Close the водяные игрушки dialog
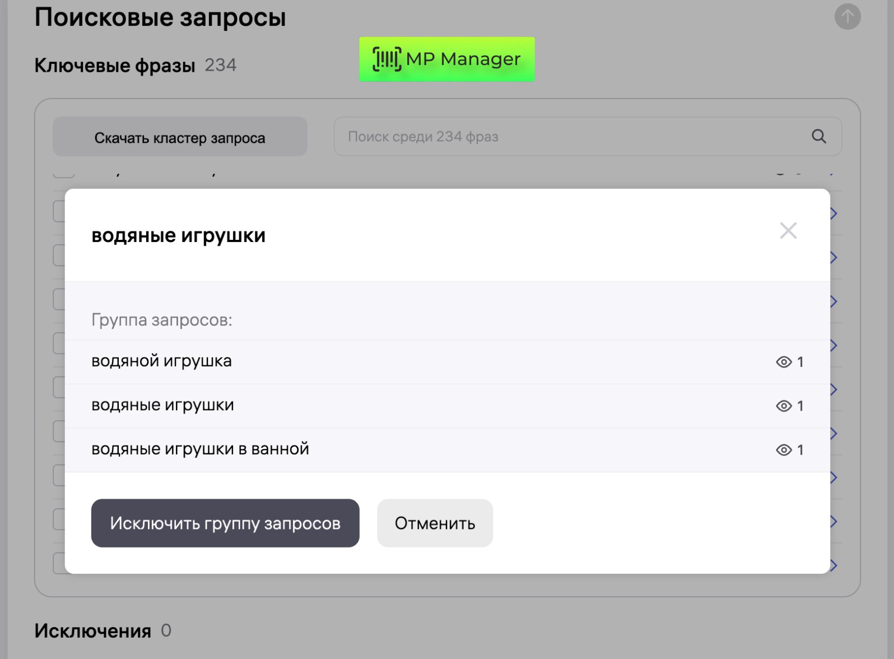This screenshot has height=659, width=894. [788, 230]
